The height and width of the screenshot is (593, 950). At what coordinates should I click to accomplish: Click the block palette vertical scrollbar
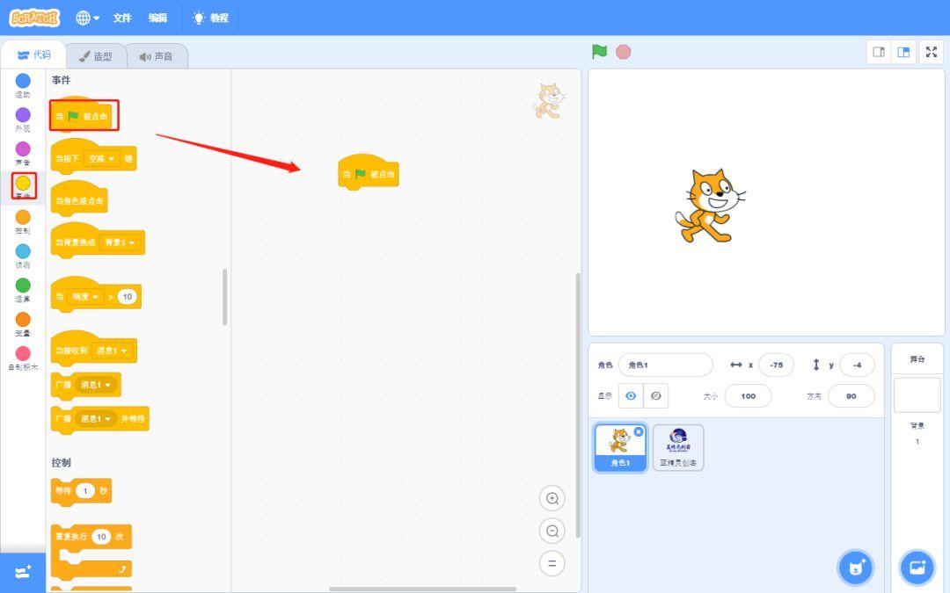(225, 297)
